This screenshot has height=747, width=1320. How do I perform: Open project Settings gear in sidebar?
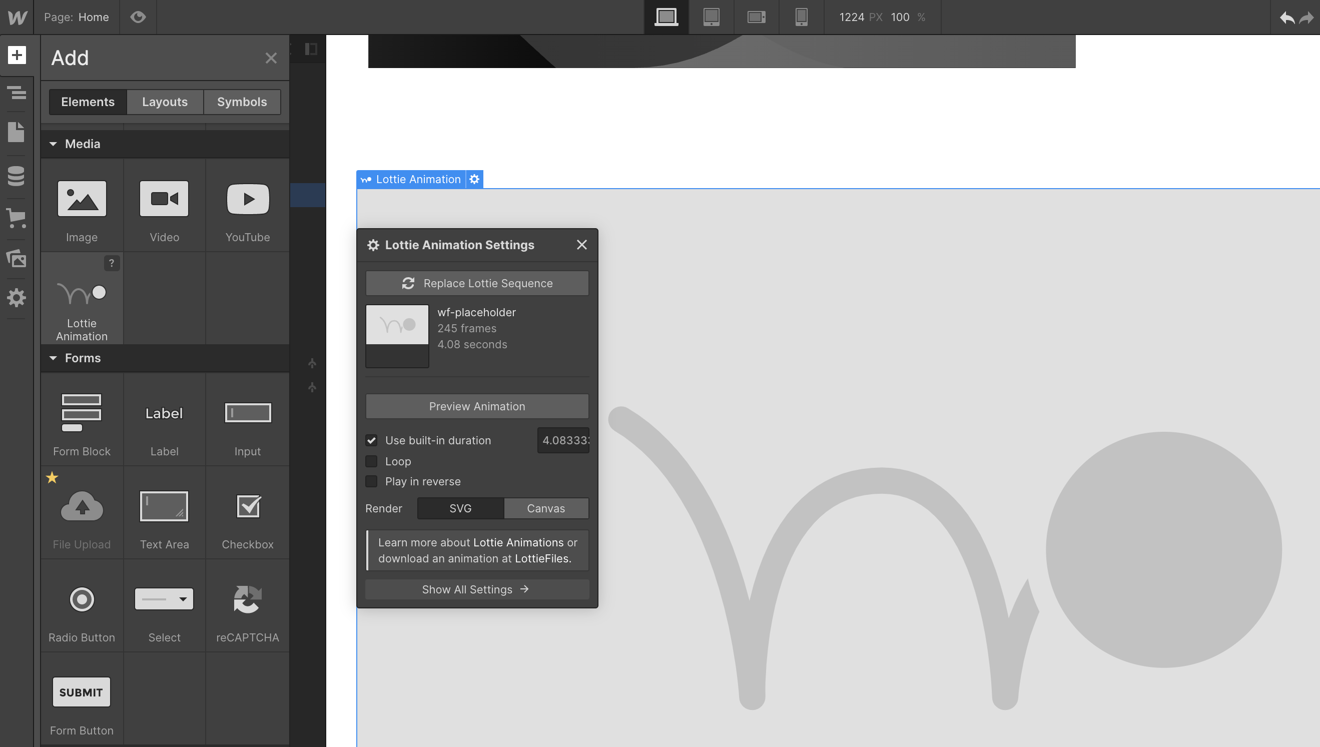[17, 298]
